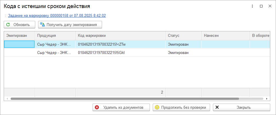Click the get emission date icon

pos(42,25)
